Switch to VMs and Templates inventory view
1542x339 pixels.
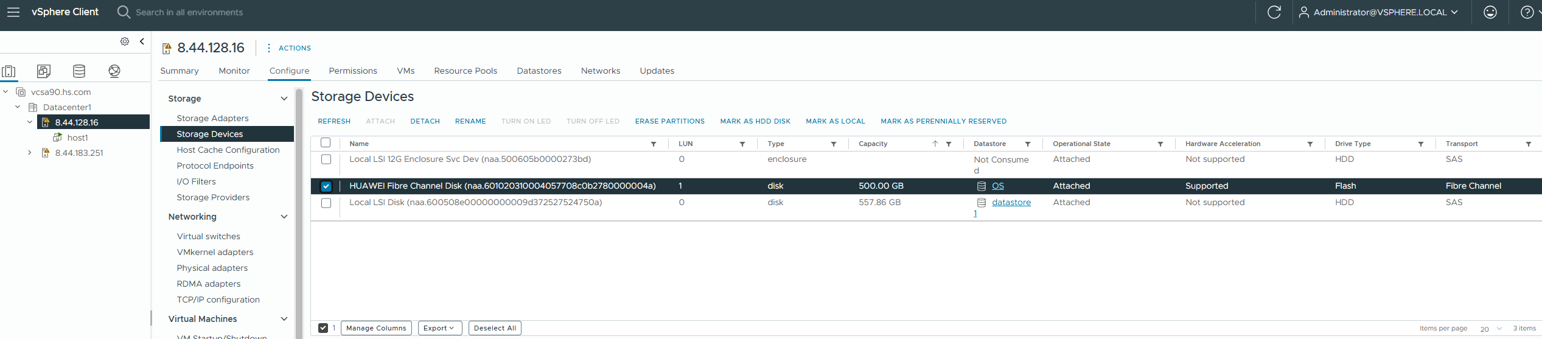click(x=44, y=71)
